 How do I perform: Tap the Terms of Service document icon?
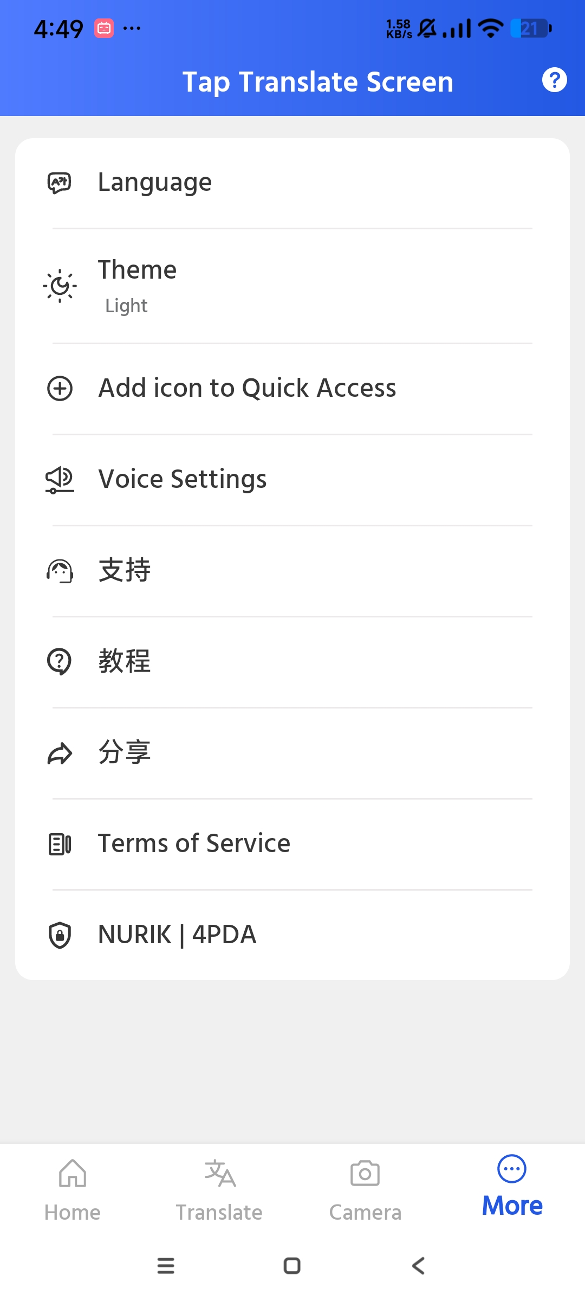[x=60, y=844]
